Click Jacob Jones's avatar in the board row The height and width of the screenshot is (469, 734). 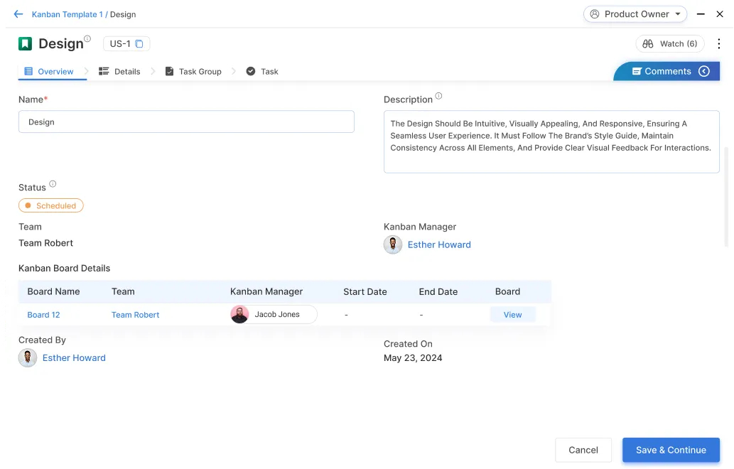click(x=239, y=314)
